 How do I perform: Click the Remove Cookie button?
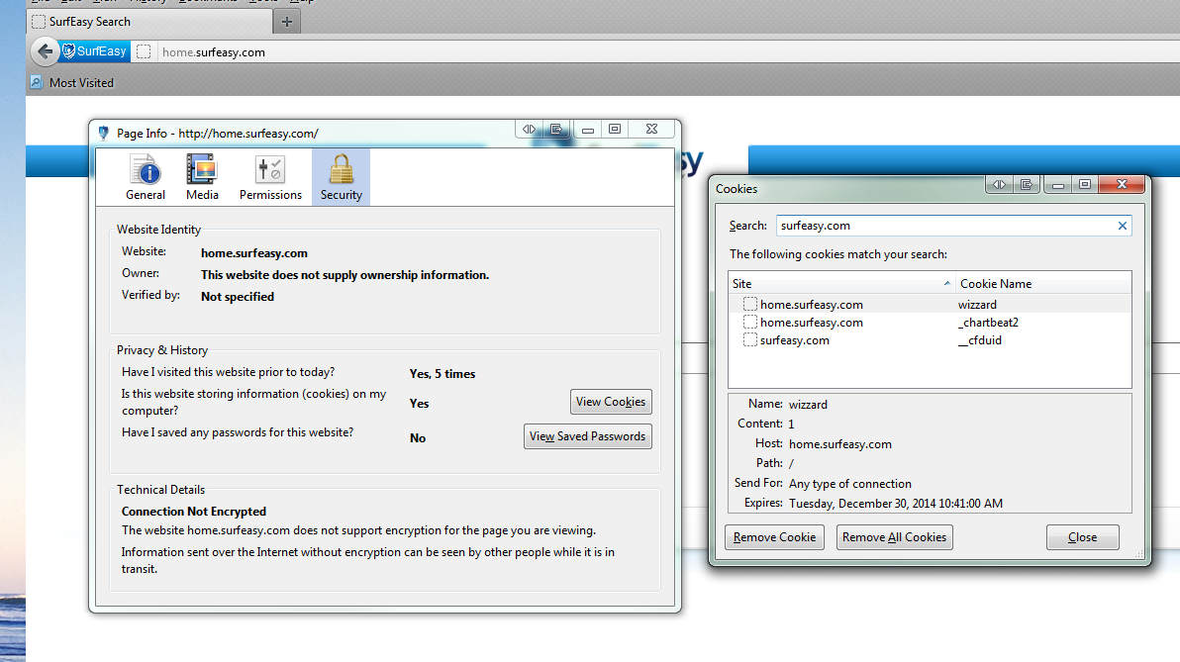click(774, 537)
